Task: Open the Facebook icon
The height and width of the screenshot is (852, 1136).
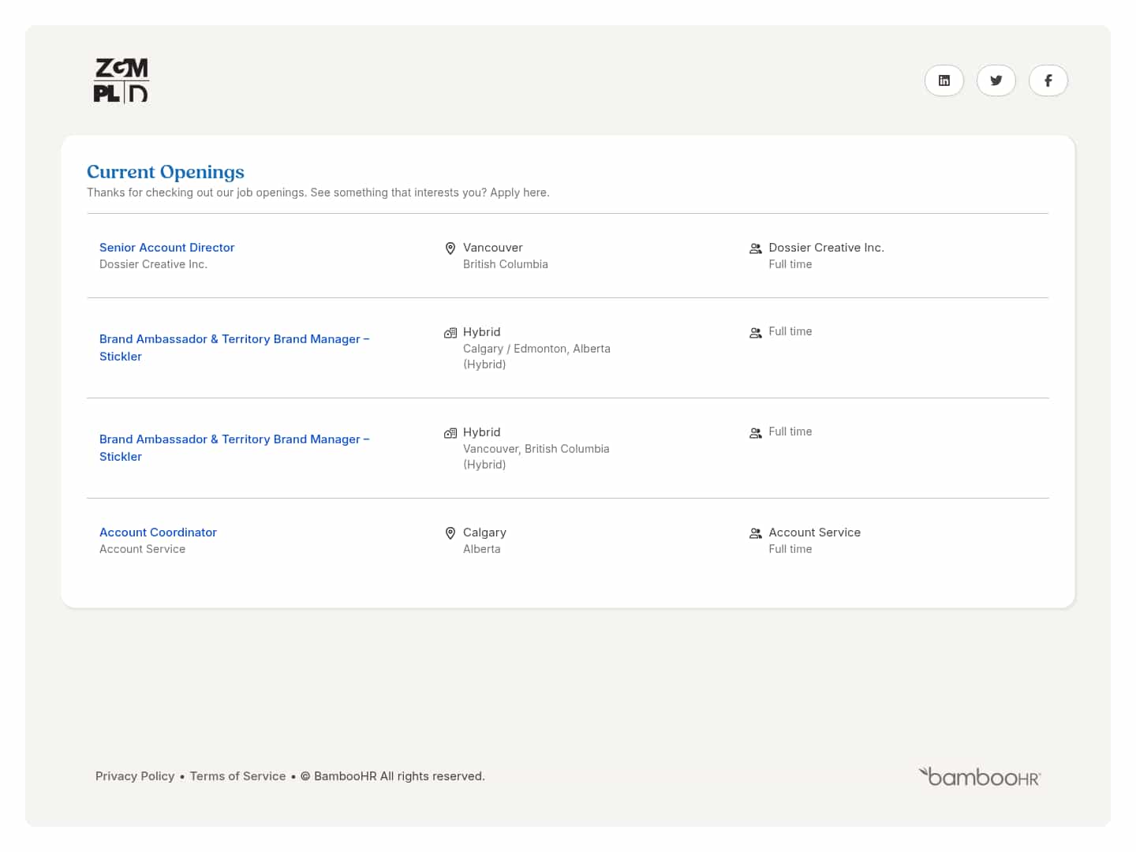Action: point(1048,80)
